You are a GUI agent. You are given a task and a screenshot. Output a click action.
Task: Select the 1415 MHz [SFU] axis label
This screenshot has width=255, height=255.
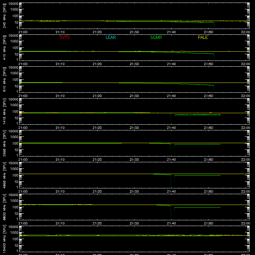[x=4, y=111]
